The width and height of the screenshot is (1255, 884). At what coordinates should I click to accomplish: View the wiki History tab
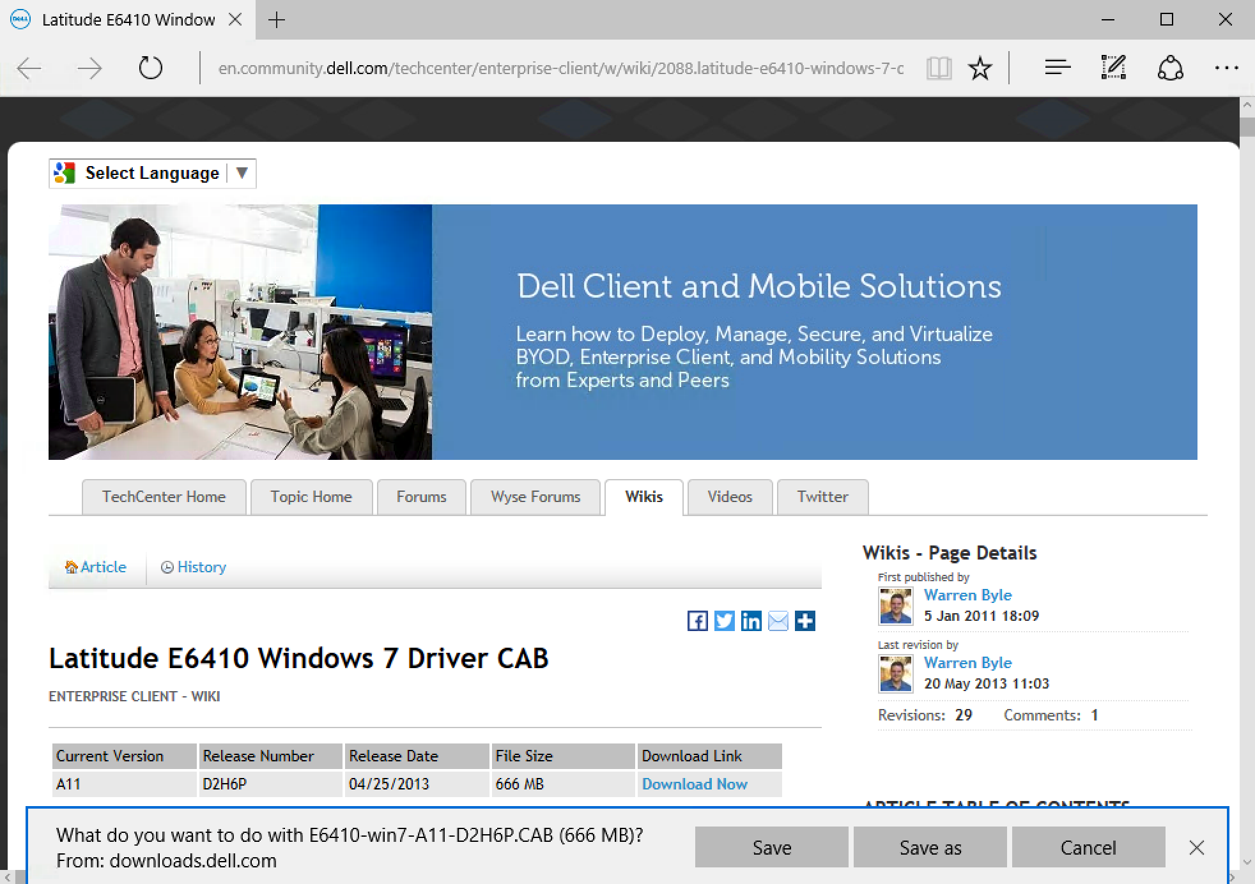pyautogui.click(x=194, y=567)
